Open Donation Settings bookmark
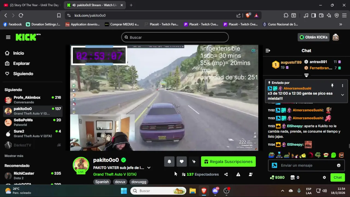This screenshot has height=197, width=350. 43,24
